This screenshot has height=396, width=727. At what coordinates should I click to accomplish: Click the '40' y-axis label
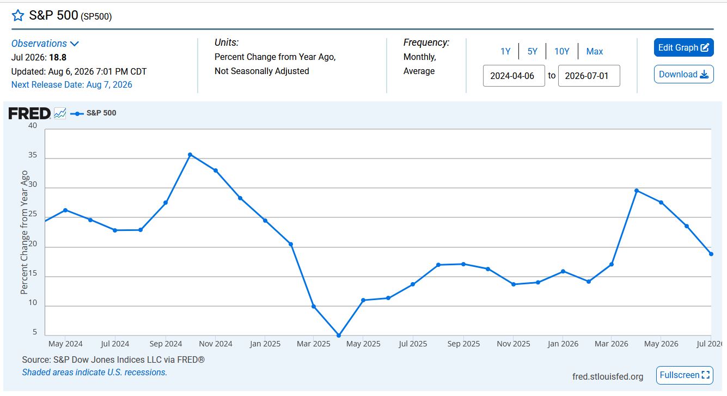coord(33,125)
